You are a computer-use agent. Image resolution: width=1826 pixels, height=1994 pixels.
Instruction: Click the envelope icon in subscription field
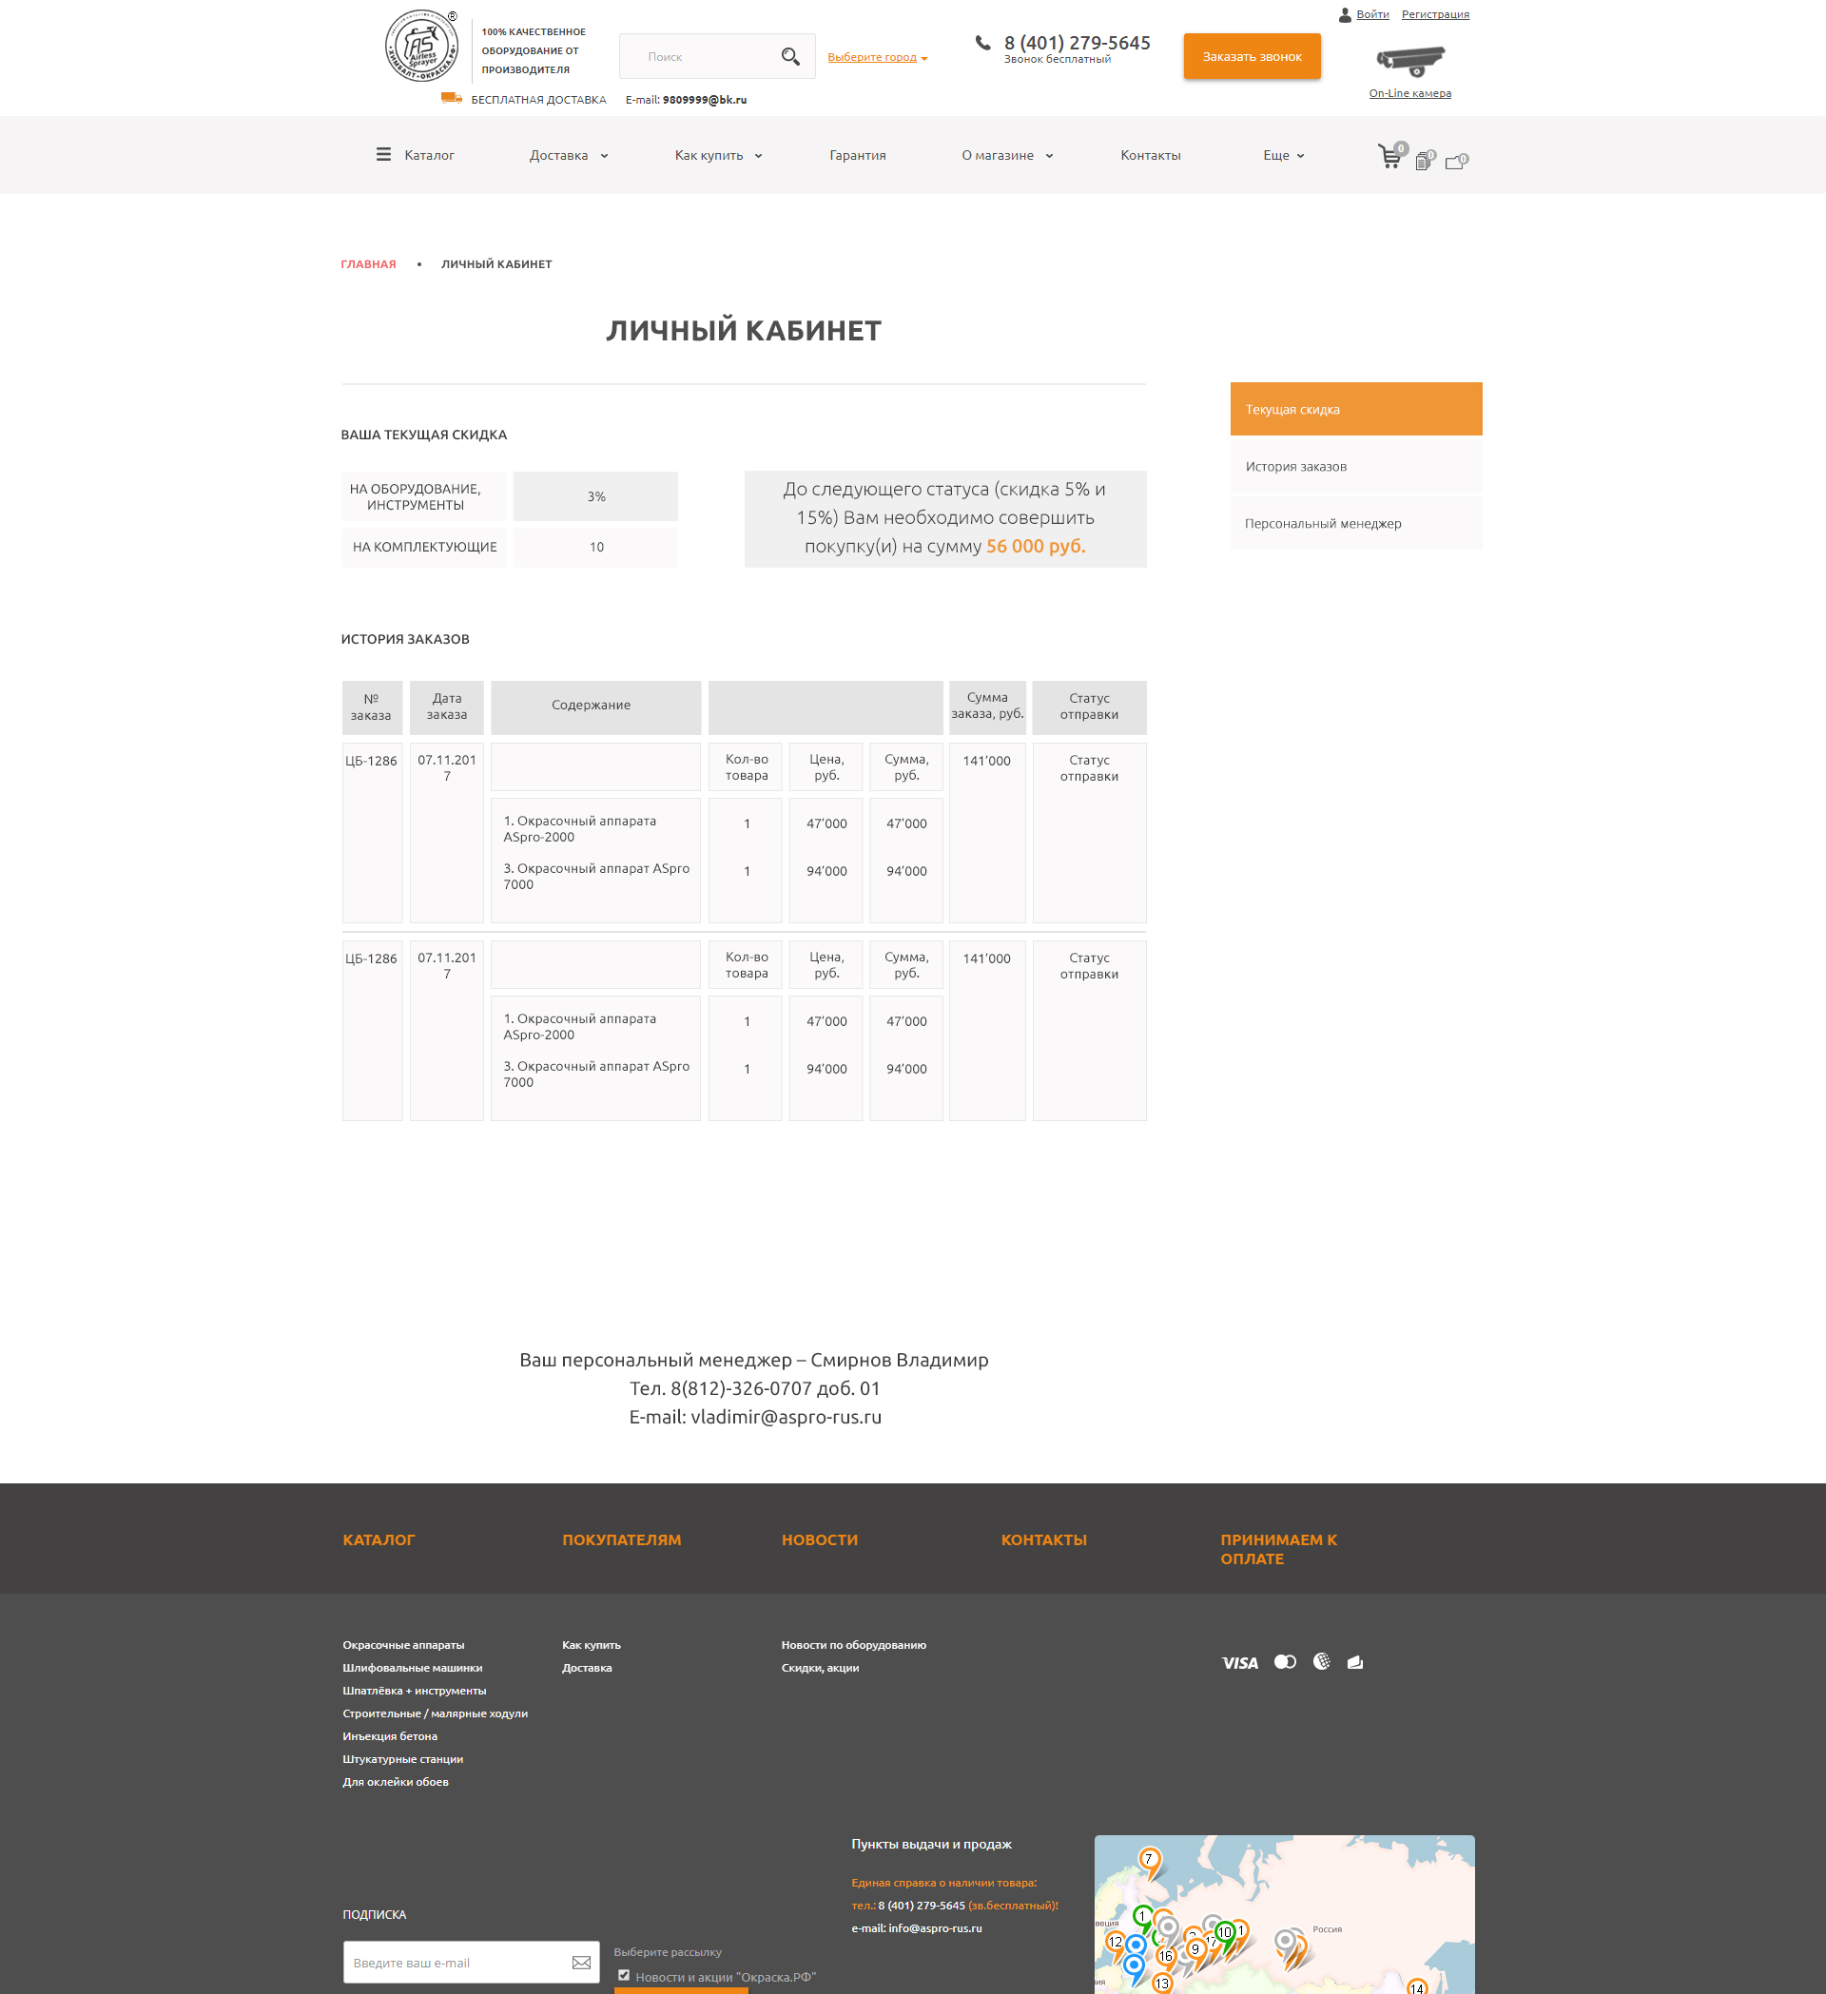(582, 1963)
